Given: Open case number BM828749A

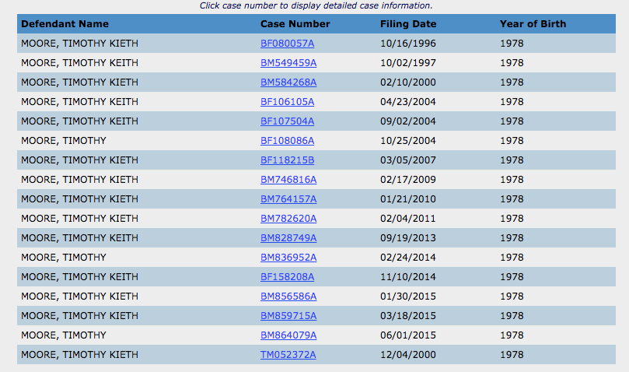Looking at the screenshot, I should [288, 238].
